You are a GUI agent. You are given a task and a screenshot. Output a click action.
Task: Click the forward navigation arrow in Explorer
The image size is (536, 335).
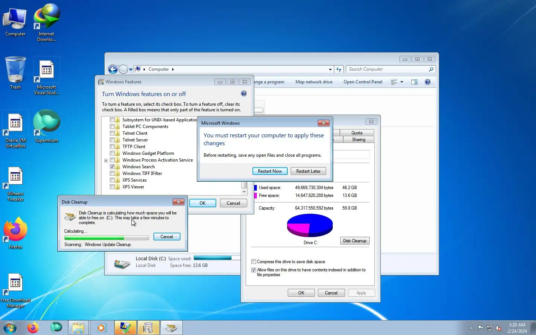pyautogui.click(x=123, y=69)
